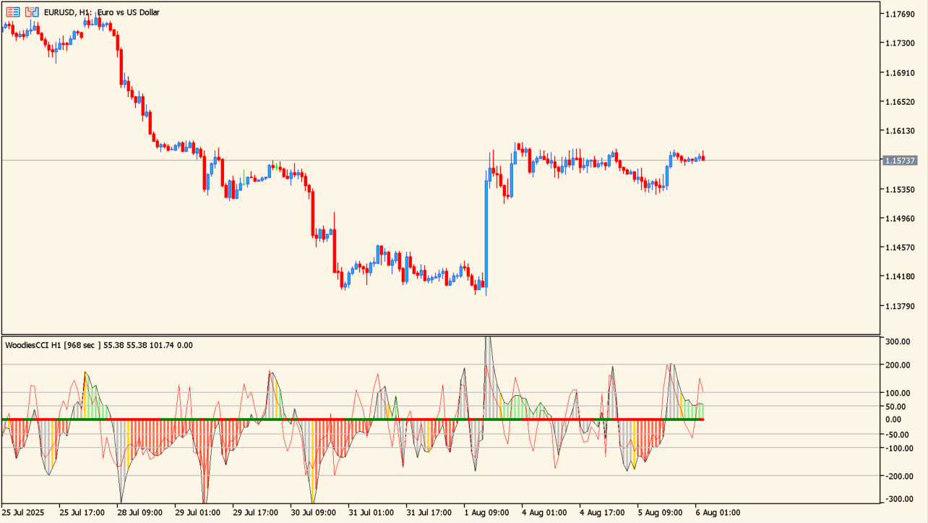This screenshot has height=523, width=928.
Task: Click the 200.00 indicator scale level
Action: pyautogui.click(x=897, y=365)
